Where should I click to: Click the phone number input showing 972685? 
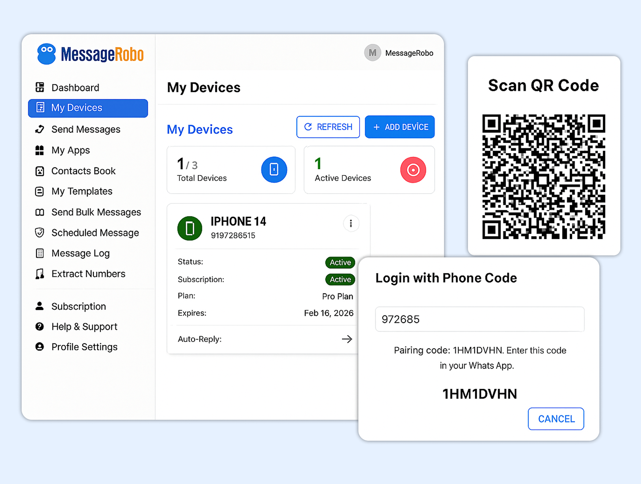coord(480,319)
